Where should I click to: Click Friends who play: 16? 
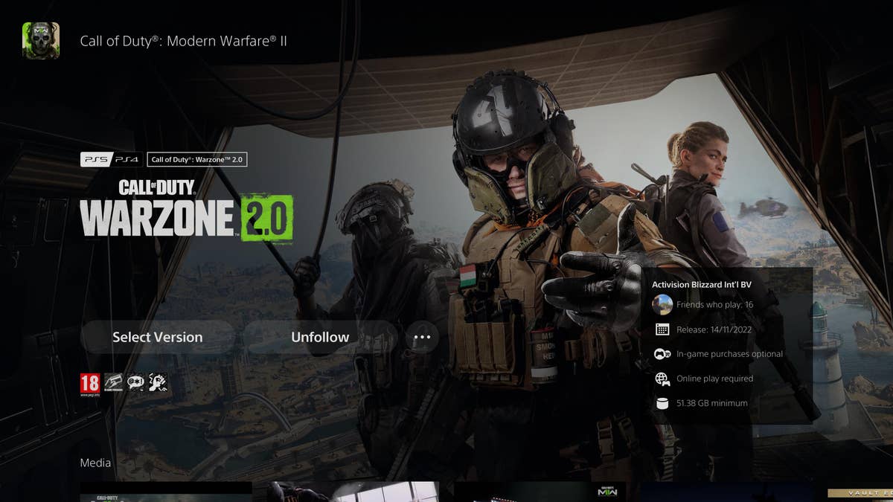[716, 304]
